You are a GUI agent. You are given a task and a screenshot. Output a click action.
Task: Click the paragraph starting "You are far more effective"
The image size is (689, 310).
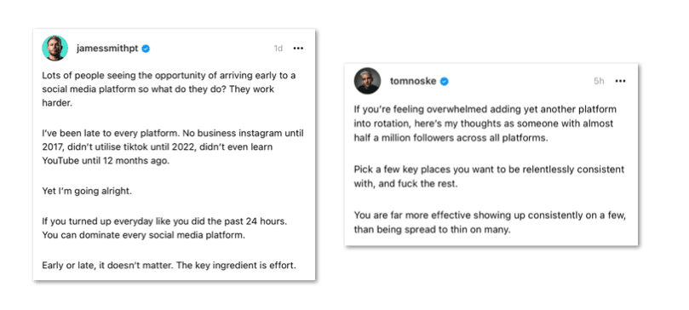(490, 223)
